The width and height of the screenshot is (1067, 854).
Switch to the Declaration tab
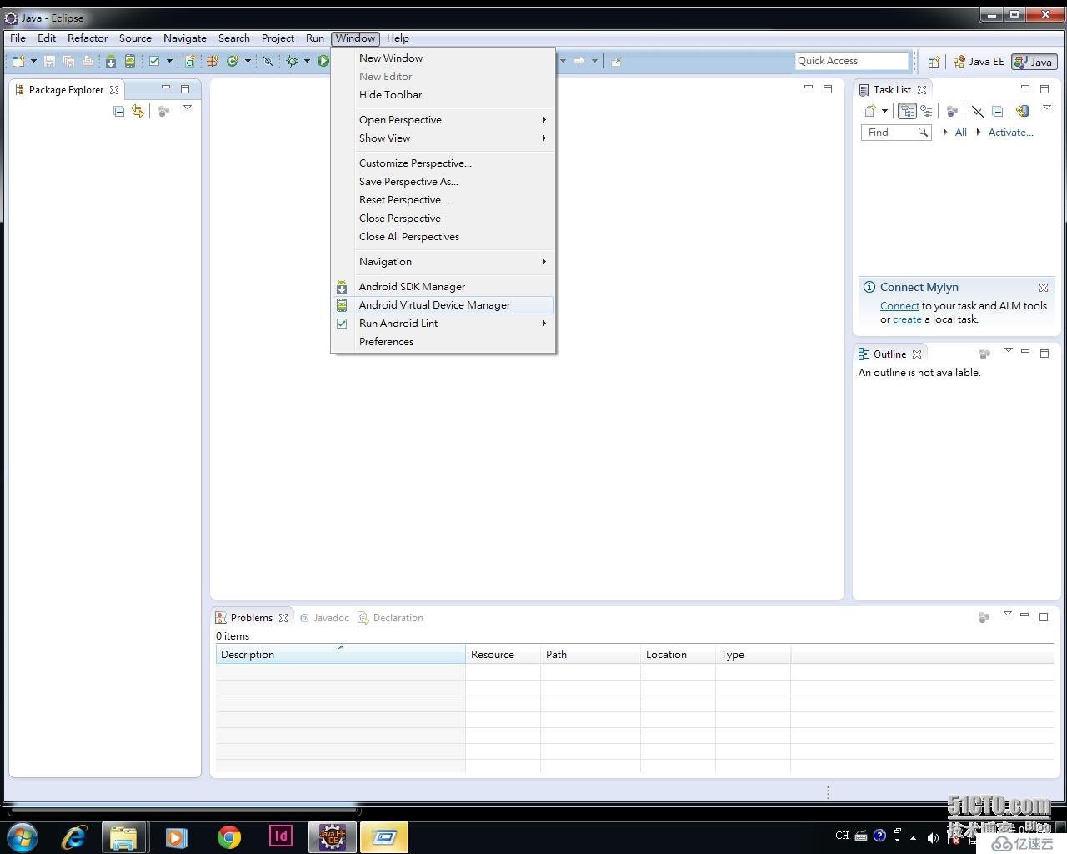click(391, 618)
